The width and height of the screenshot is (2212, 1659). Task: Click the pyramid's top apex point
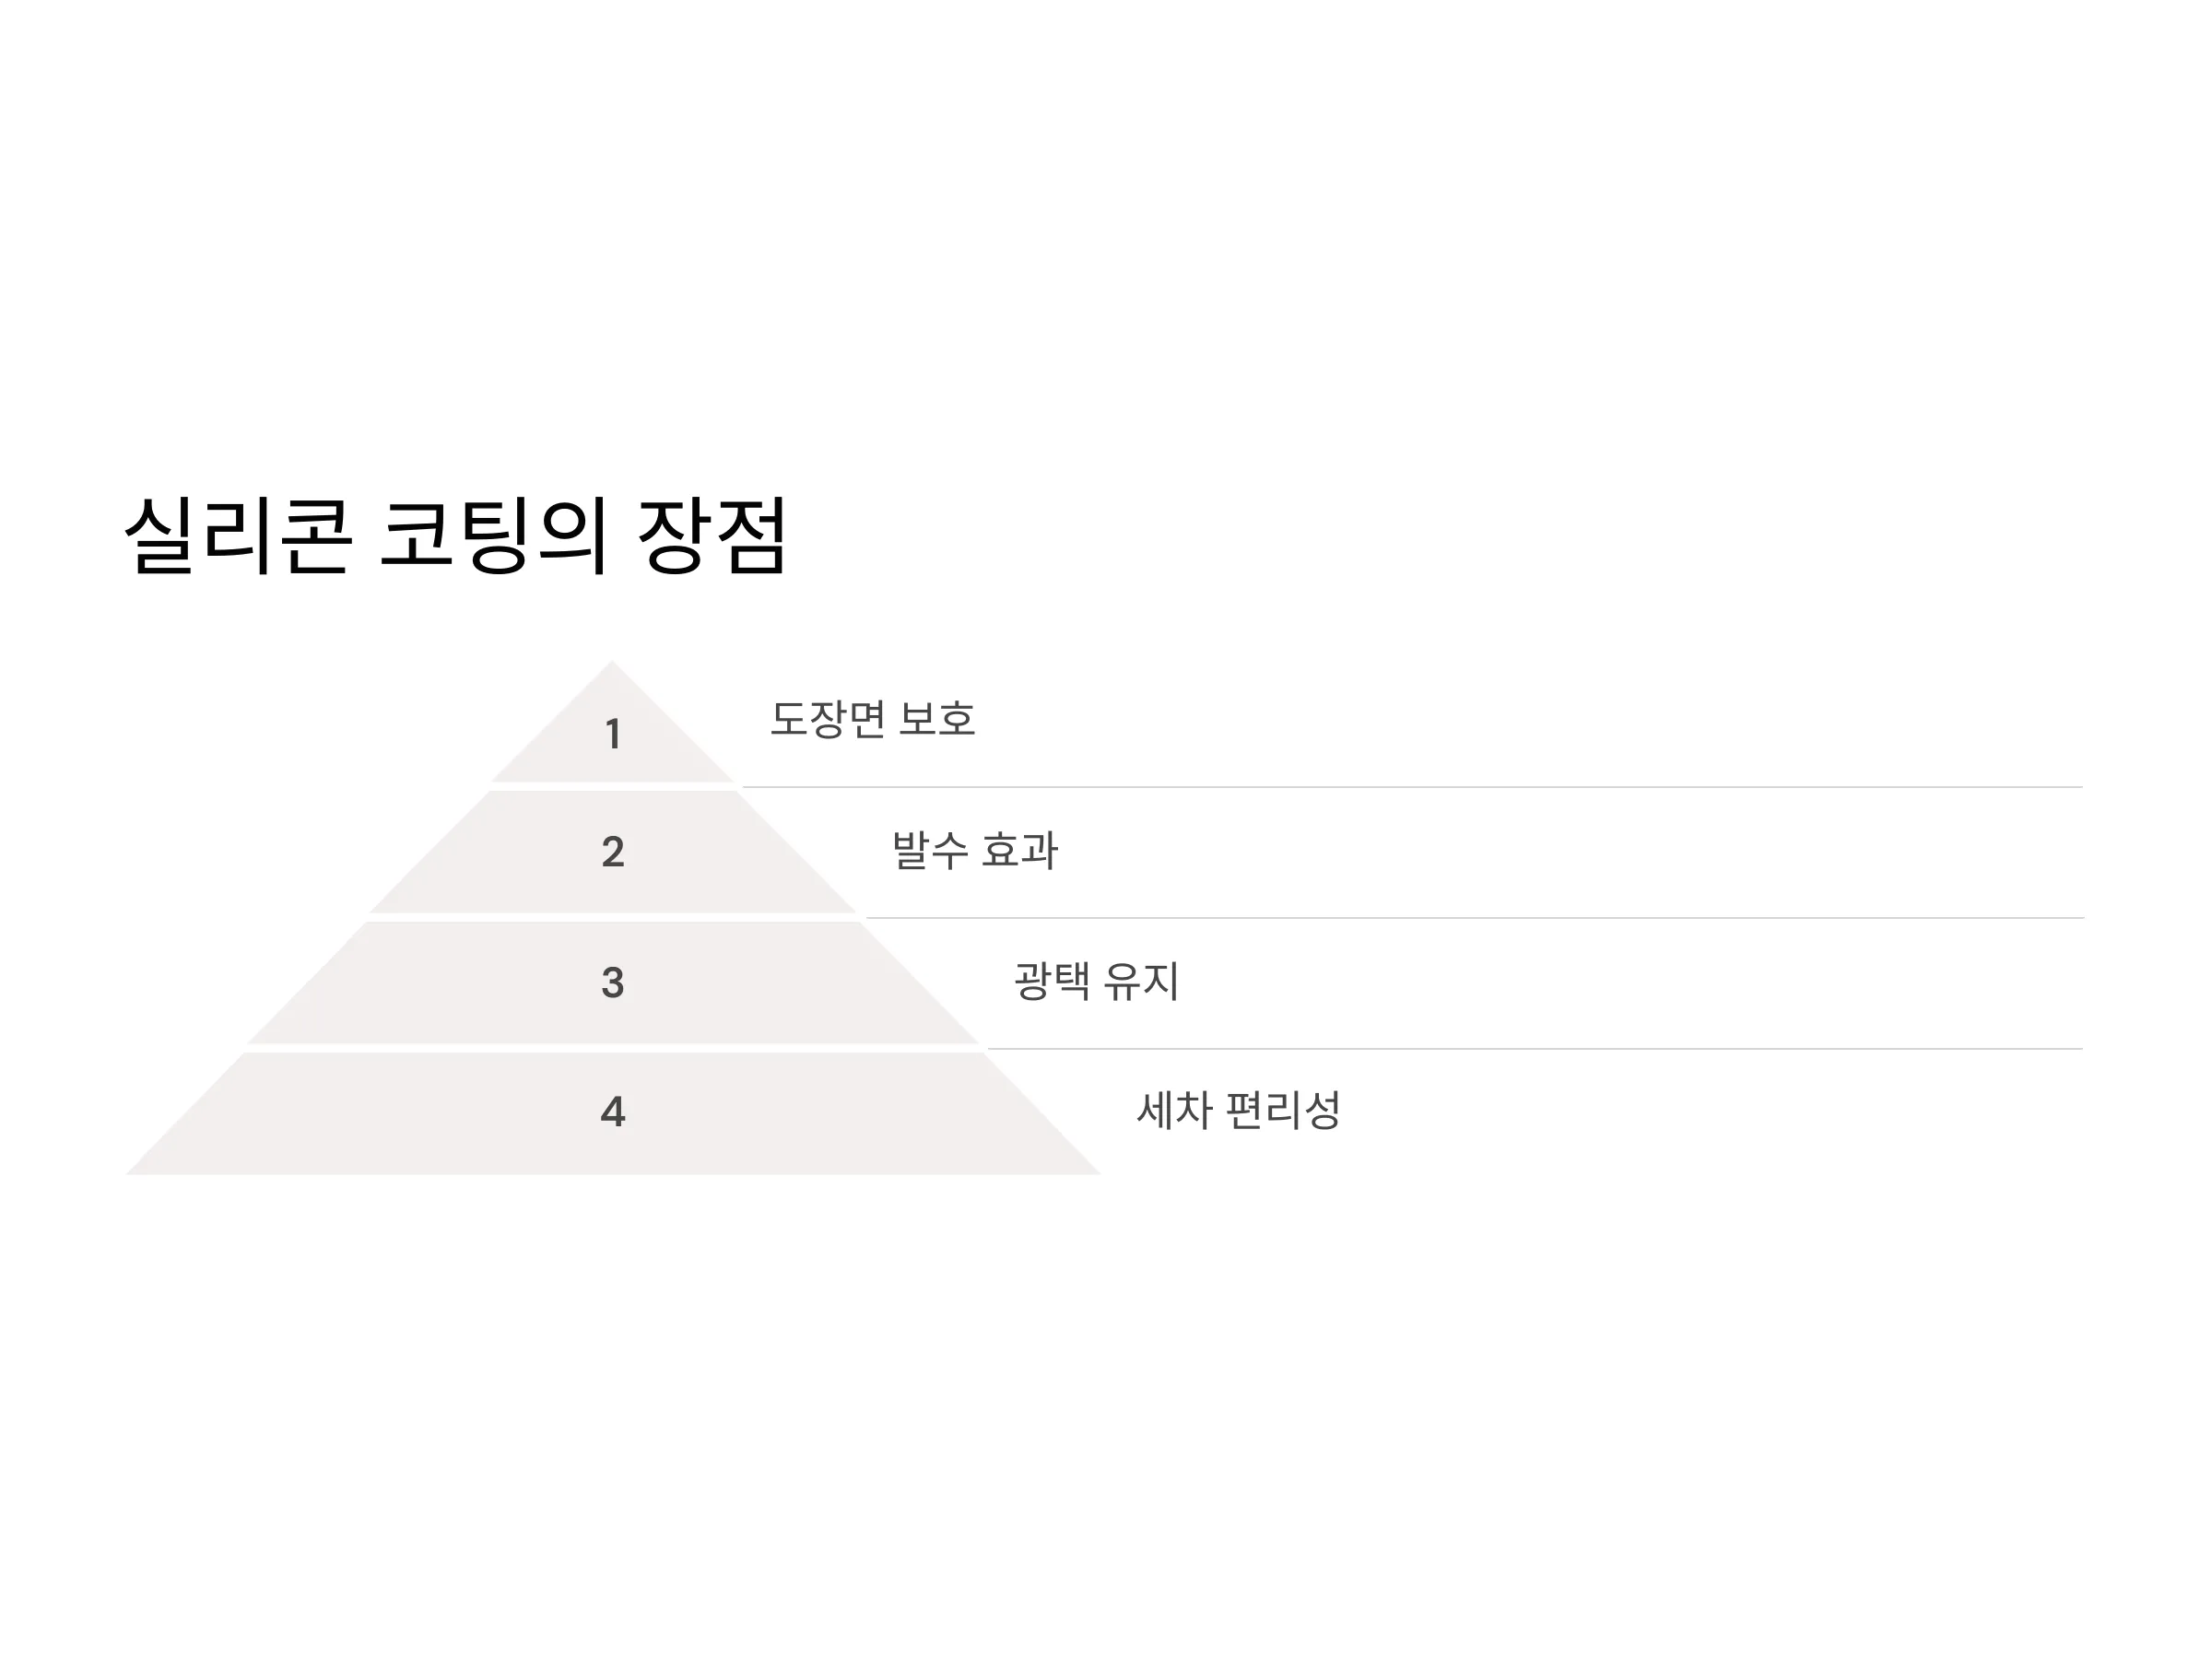(x=612, y=661)
